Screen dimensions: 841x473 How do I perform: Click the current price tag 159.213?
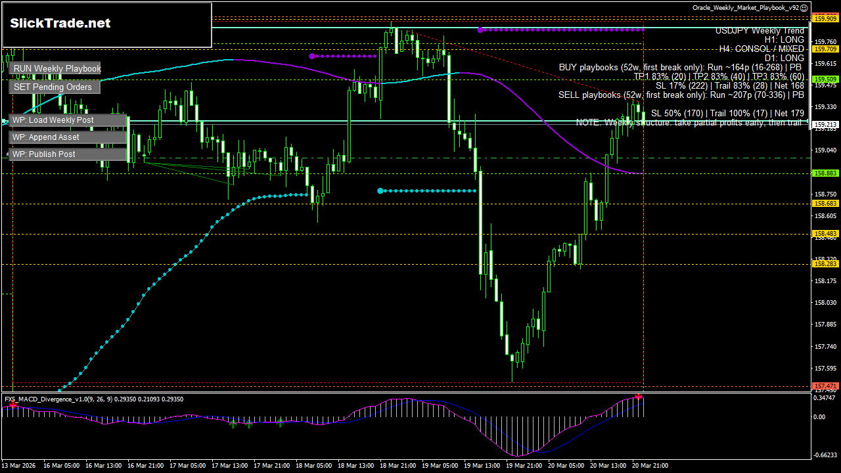point(825,124)
